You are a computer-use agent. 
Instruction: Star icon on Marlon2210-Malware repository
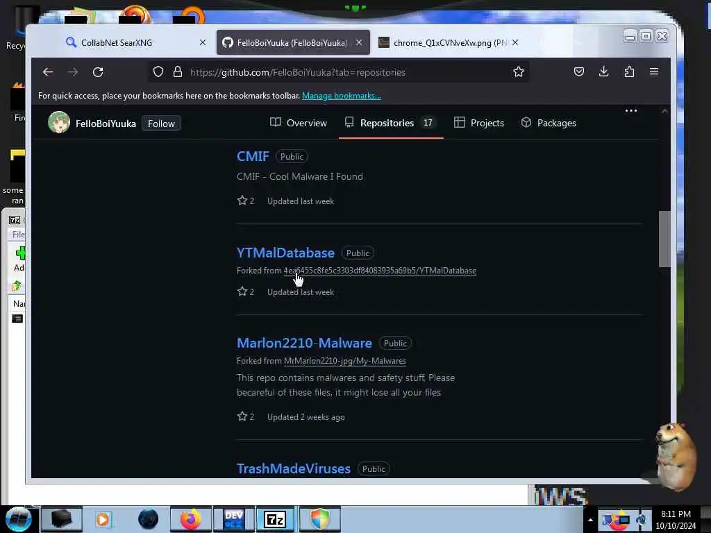click(242, 416)
